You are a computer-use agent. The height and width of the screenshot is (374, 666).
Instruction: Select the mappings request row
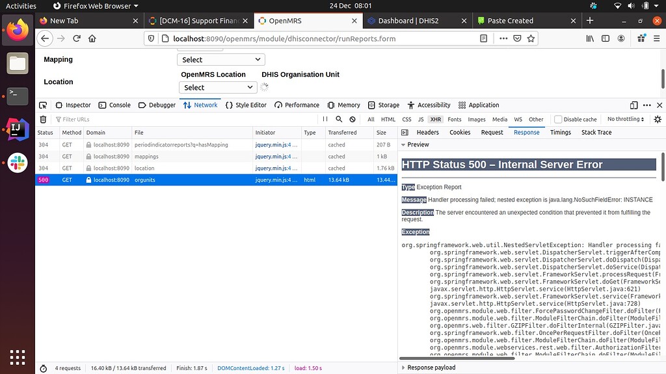click(x=216, y=156)
